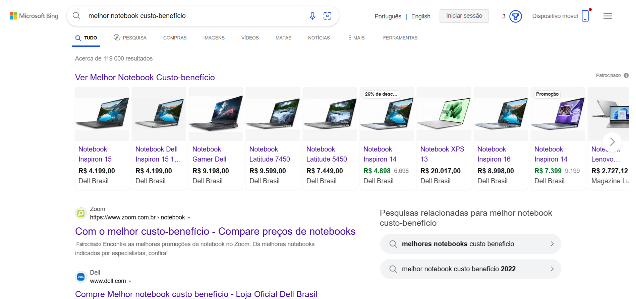The image size is (636, 299).
Task: Switch to MAPAS tab
Action: click(283, 38)
